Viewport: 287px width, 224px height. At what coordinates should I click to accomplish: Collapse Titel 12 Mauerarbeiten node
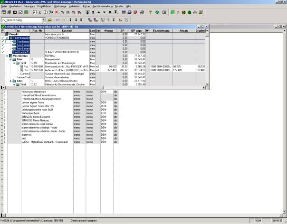click(x=10, y=59)
